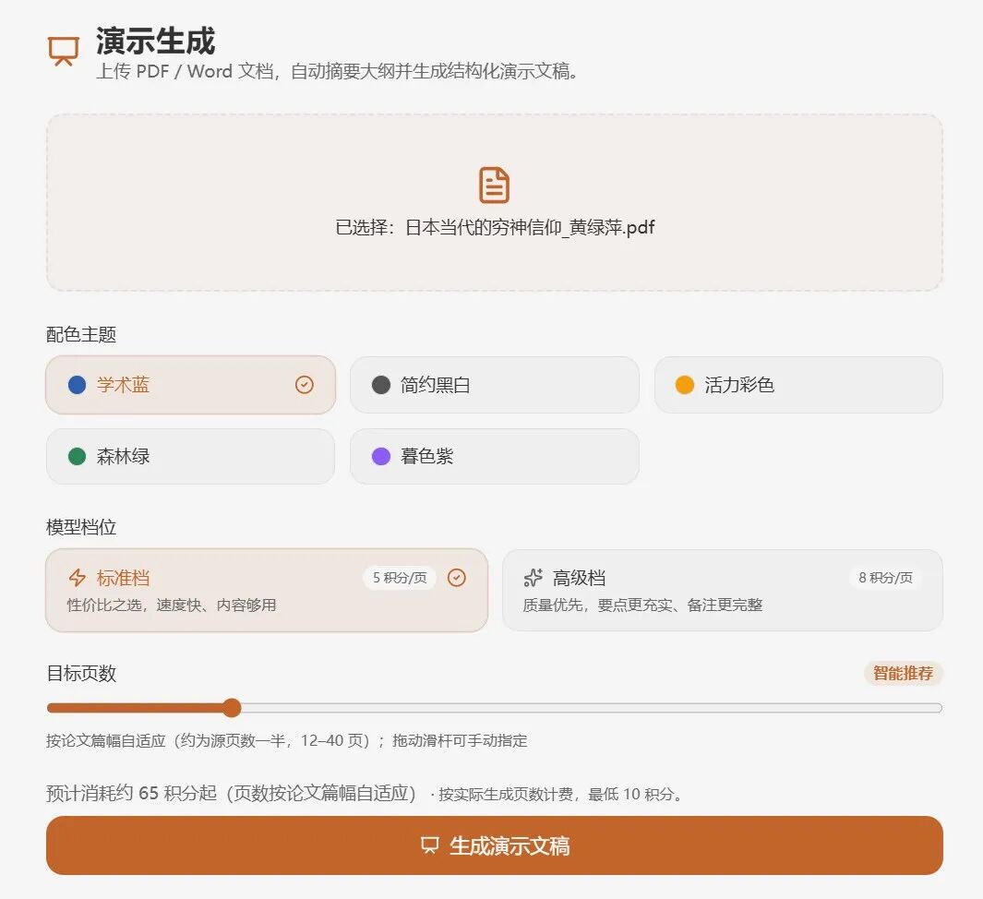The height and width of the screenshot is (899, 983).
Task: Click the 5 积分/页 price tag
Action: [x=400, y=578]
